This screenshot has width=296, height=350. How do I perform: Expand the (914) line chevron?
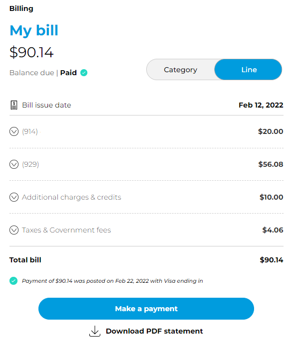coord(14,131)
